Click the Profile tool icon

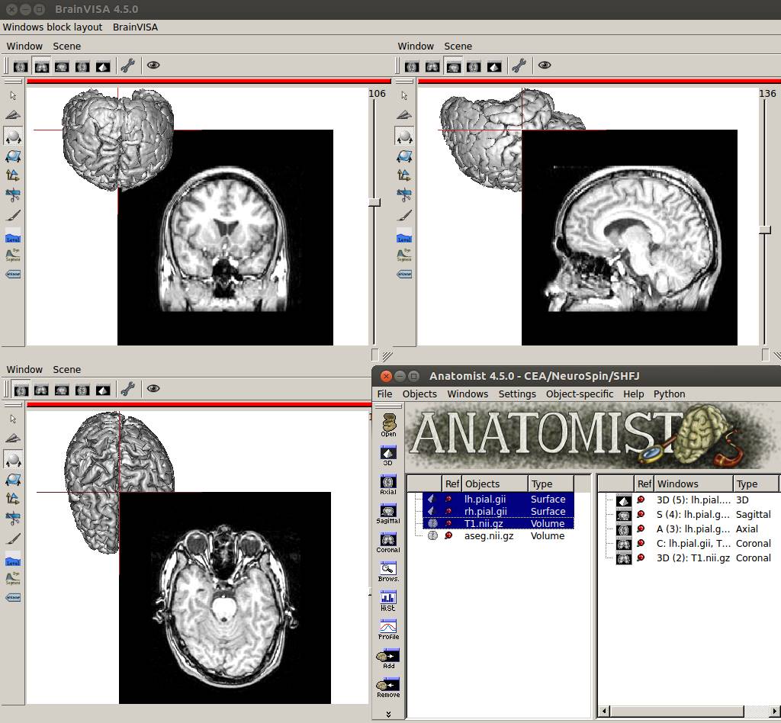pos(388,628)
